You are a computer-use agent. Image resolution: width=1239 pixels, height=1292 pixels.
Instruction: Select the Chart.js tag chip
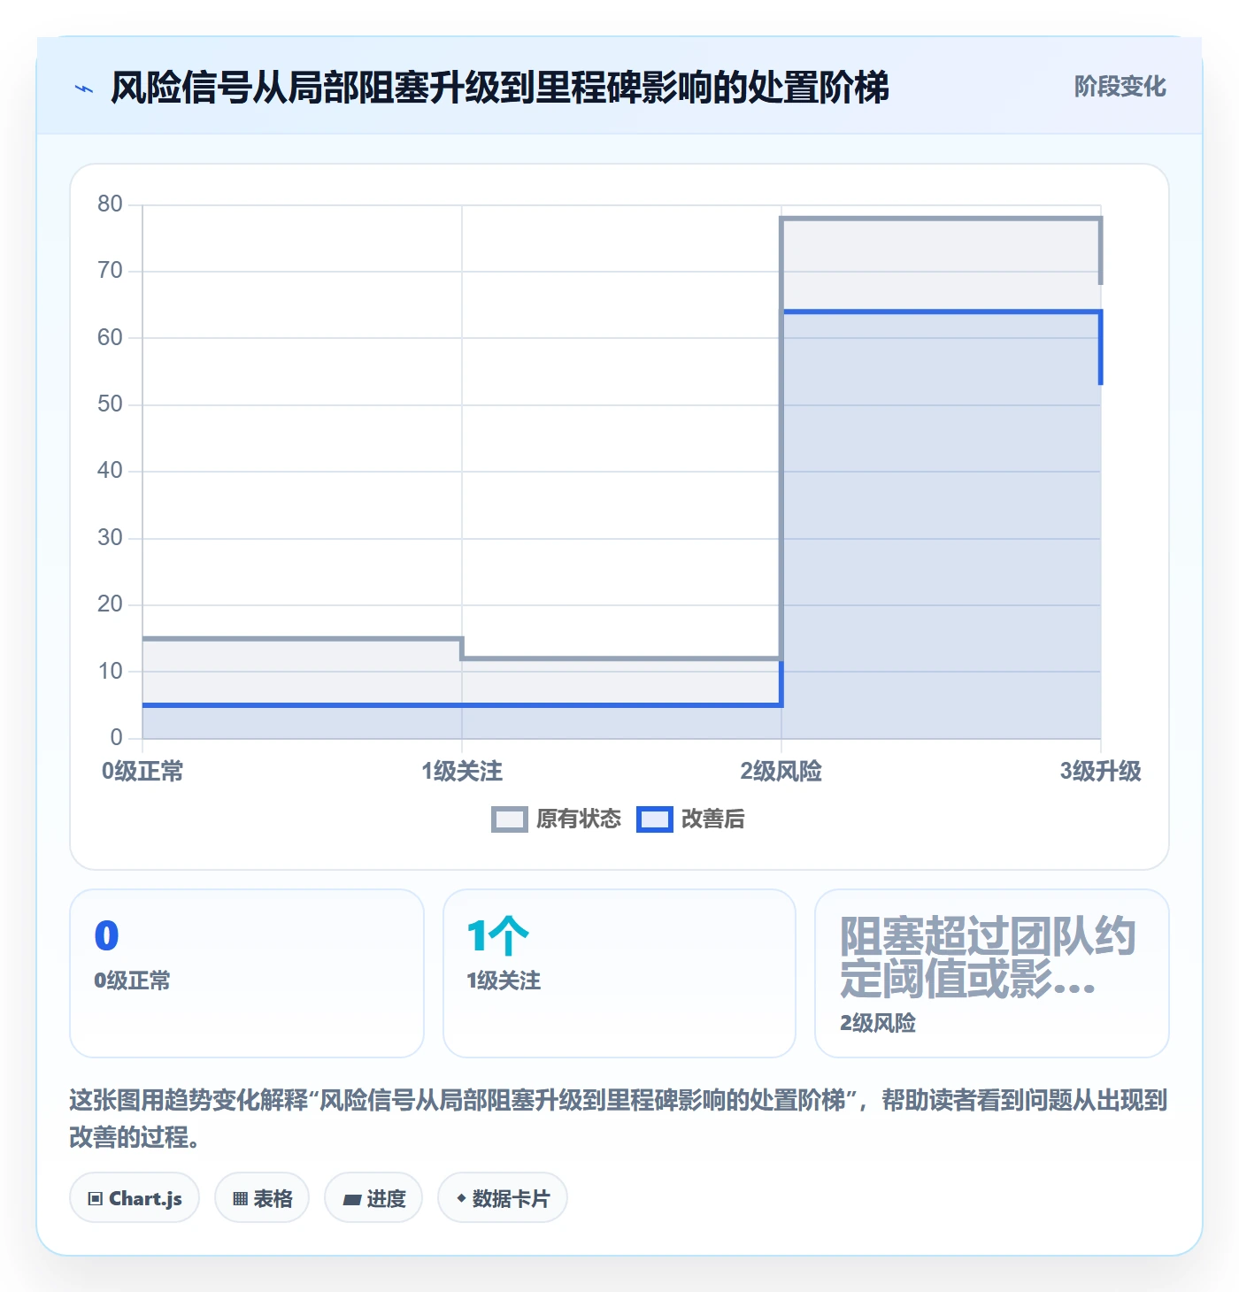tap(135, 1198)
